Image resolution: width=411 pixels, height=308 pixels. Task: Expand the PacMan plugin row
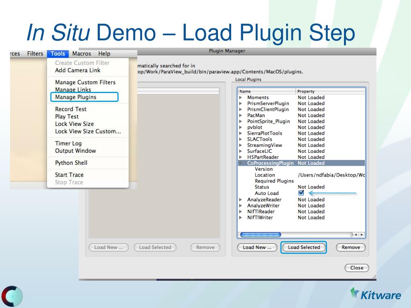[241, 115]
